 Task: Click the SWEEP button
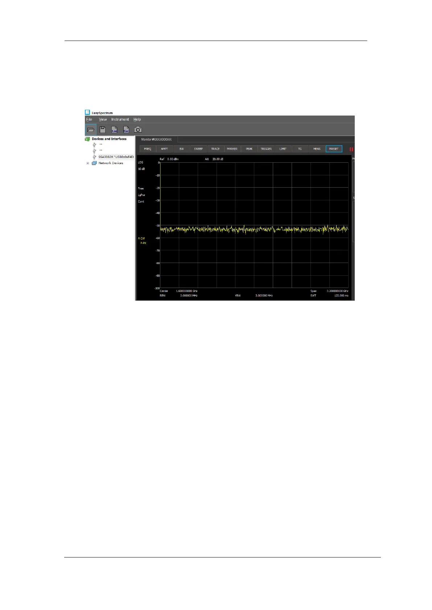(198, 149)
